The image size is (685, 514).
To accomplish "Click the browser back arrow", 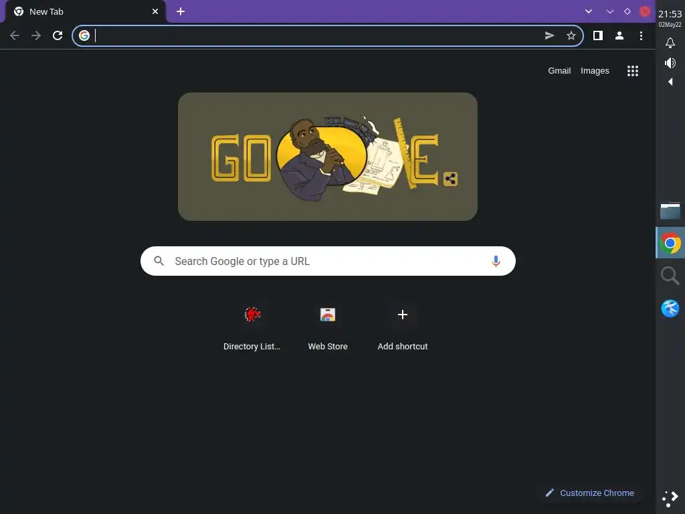I will (x=15, y=35).
